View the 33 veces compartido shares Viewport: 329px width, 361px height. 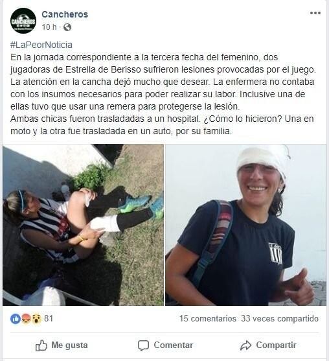[280, 319]
